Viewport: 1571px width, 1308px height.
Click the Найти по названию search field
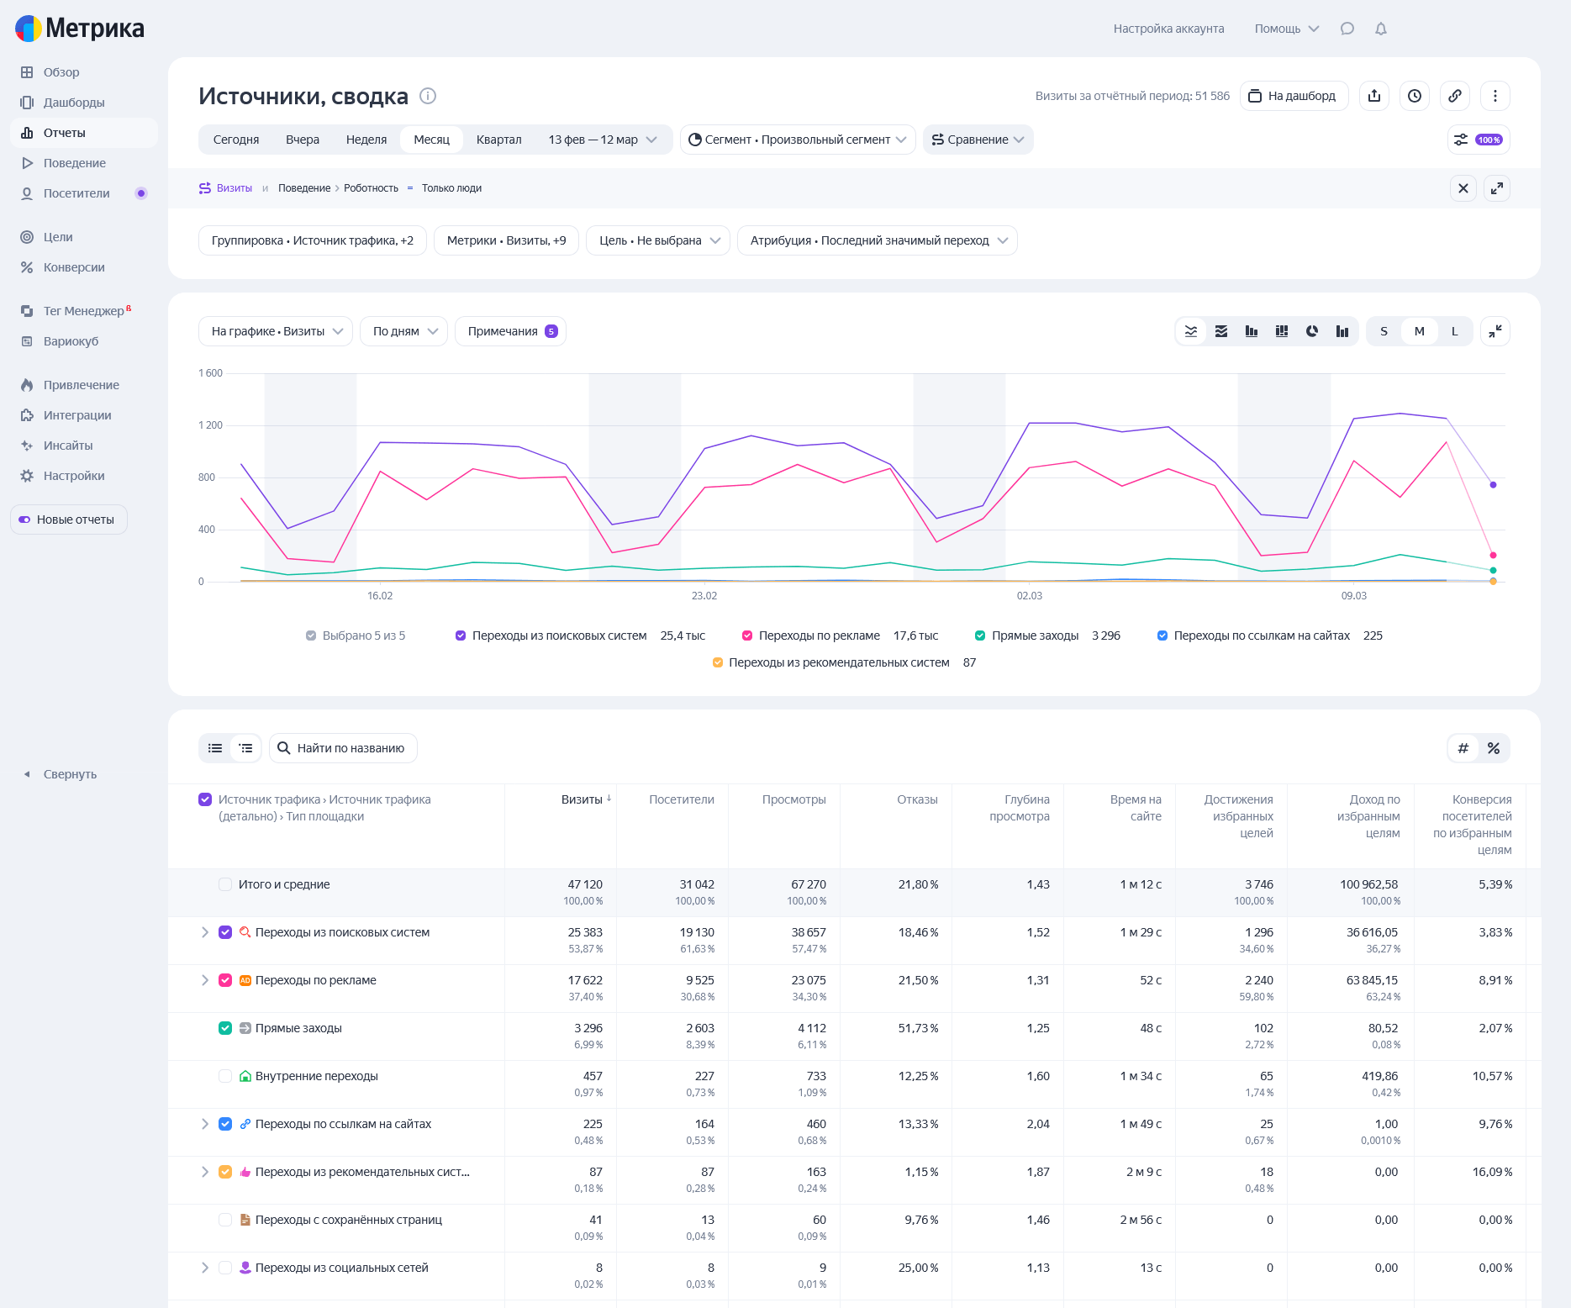click(351, 748)
